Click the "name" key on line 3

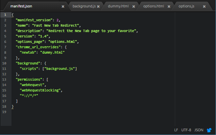point(22,26)
